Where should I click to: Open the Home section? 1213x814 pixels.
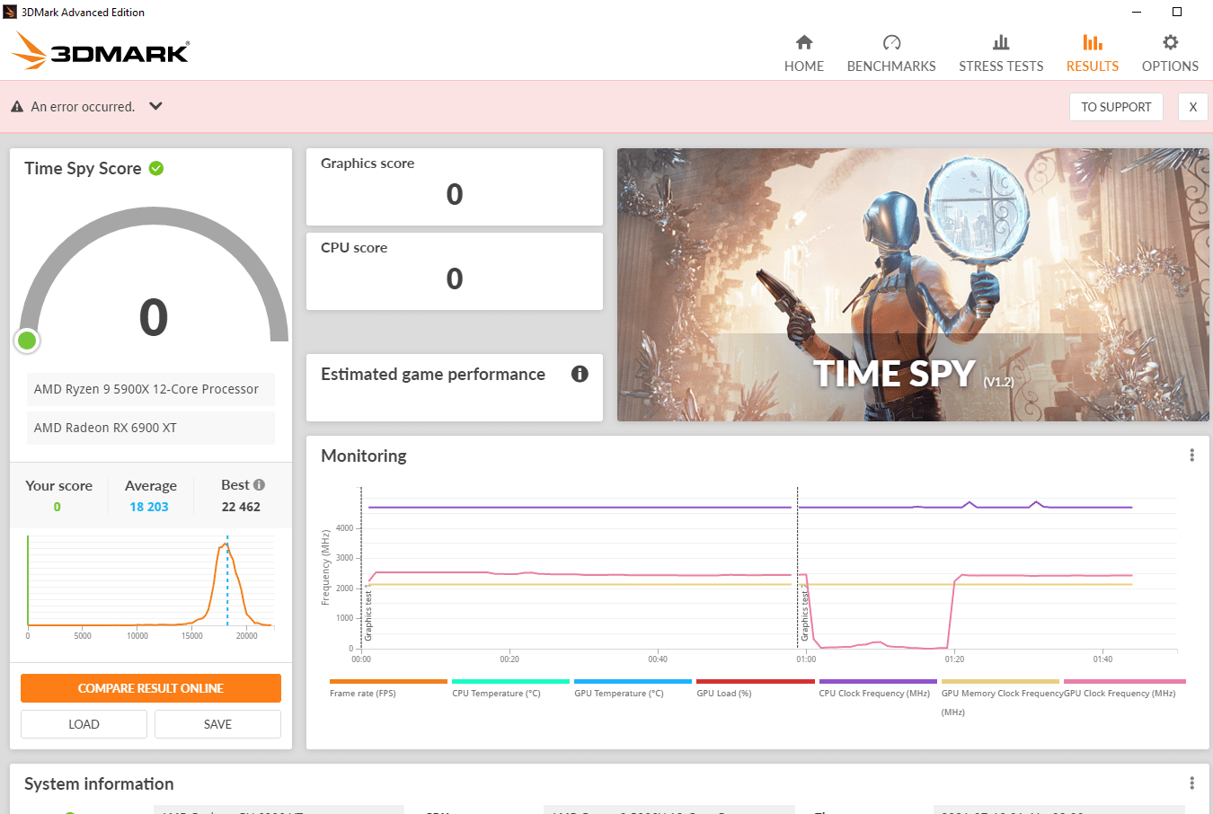[x=804, y=54]
